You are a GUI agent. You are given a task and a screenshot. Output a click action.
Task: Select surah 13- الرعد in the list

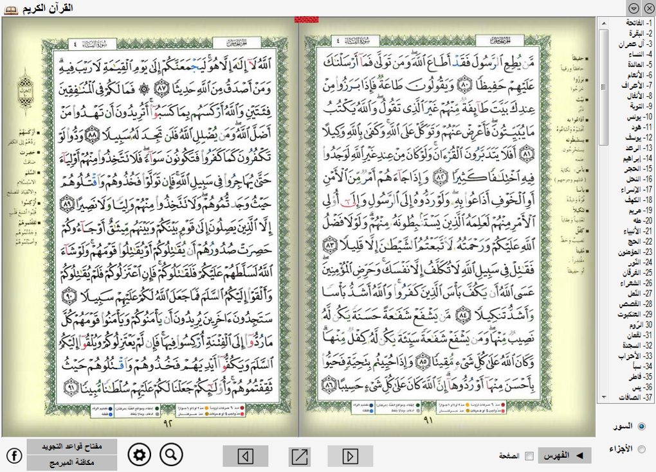[x=639, y=148]
